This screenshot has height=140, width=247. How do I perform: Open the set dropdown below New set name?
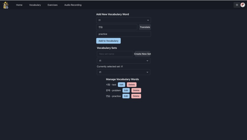tap(123, 61)
